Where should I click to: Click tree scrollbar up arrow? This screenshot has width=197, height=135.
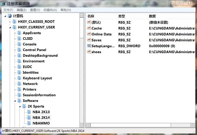[82, 15]
